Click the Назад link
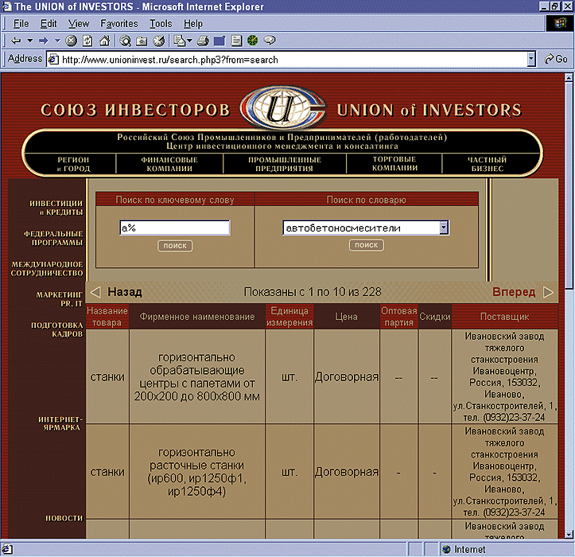 [125, 292]
